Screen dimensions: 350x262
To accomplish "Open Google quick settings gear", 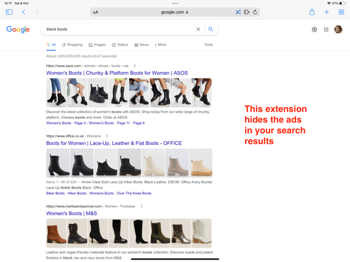I will click(314, 29).
